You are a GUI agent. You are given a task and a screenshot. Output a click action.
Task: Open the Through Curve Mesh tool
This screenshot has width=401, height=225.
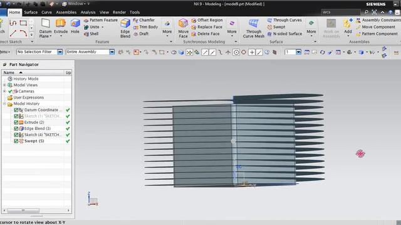pos(253,28)
